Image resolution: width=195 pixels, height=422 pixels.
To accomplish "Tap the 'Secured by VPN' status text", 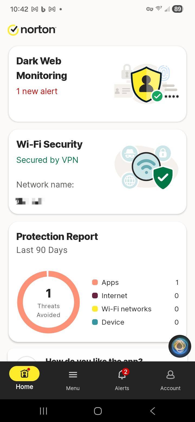I will pos(47,160).
